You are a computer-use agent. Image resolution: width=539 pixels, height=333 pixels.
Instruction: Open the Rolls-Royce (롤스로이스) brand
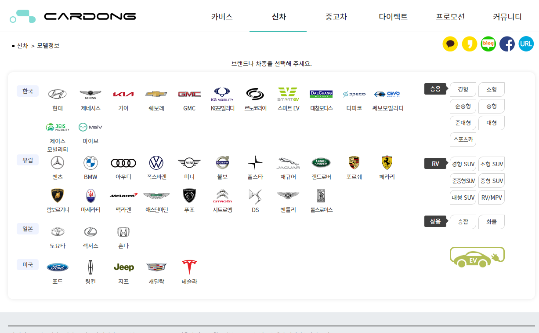click(x=321, y=196)
